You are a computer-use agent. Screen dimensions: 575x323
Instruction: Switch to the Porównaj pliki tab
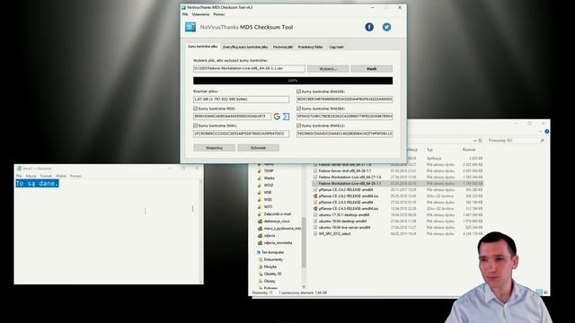[x=283, y=47]
